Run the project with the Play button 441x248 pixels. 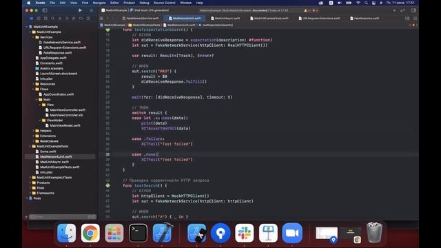[x=80, y=10]
